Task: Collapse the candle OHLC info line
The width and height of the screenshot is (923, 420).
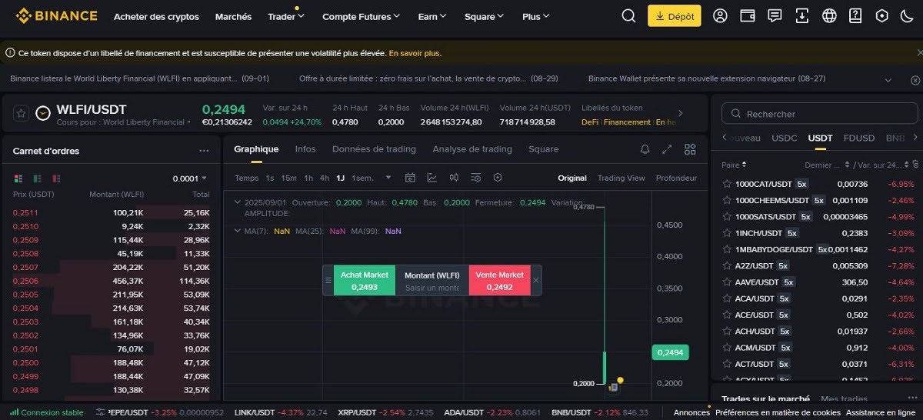Action: coord(238,202)
